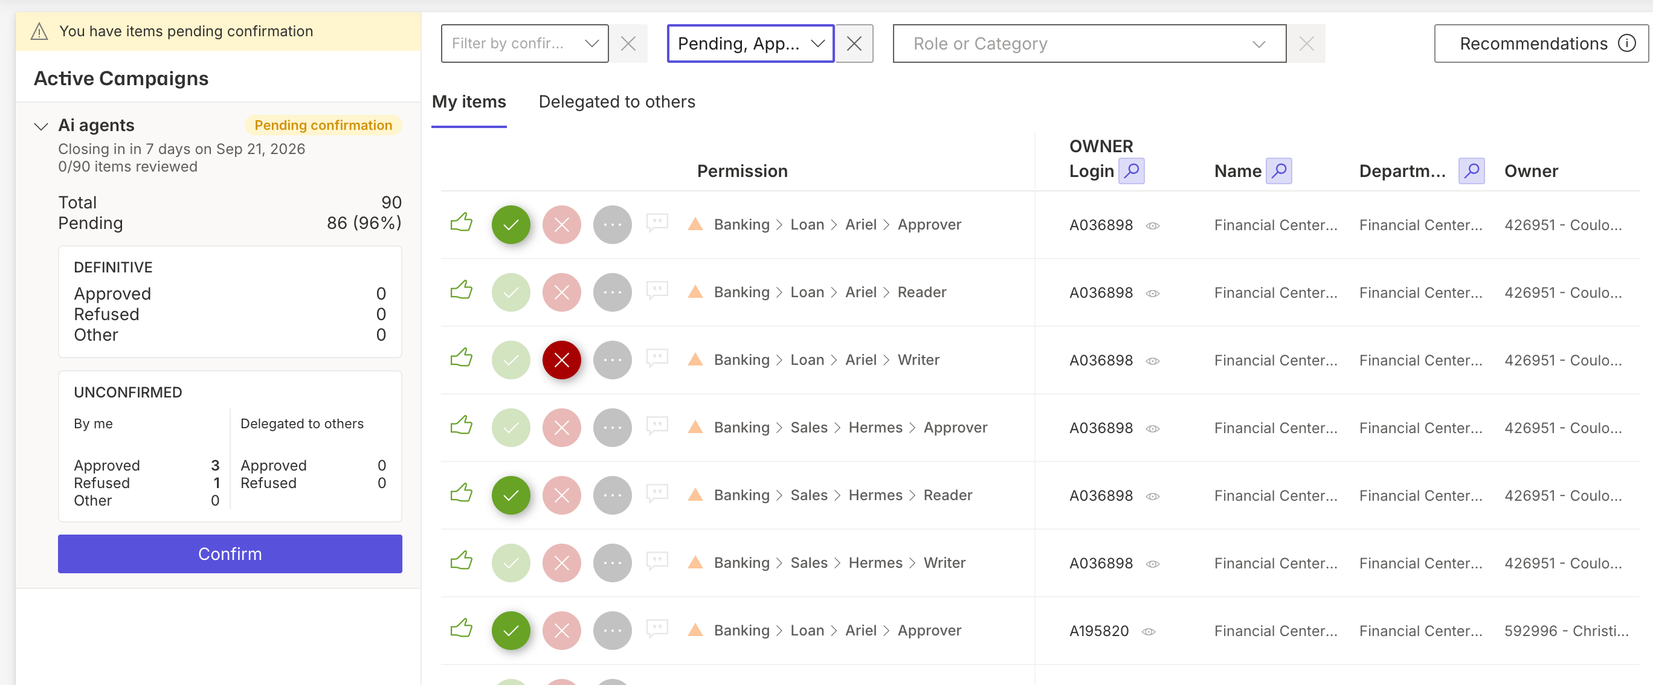Click the Permission column header
1653x685 pixels.
(742, 172)
